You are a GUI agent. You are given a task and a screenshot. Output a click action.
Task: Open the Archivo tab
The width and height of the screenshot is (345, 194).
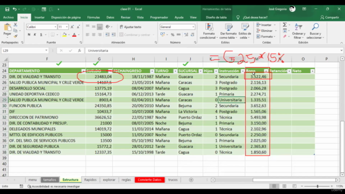coord(9,17)
